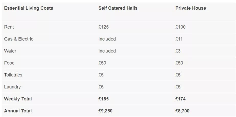
Task: Select the Annual Total row label
Action: click(18, 111)
